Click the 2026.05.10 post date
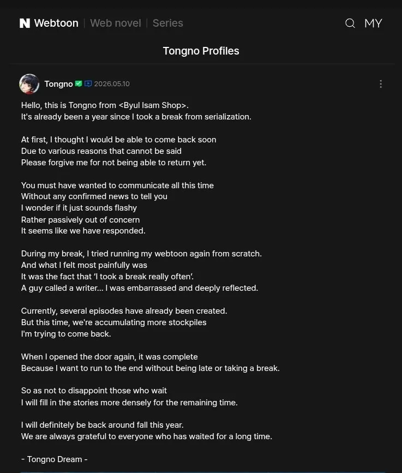The width and height of the screenshot is (402, 473). [x=112, y=84]
